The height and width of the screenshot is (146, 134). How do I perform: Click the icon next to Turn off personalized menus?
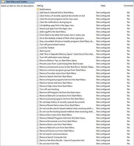38,45
